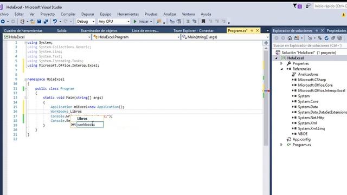Click the navigate backward toolbar icon

tap(3, 22)
